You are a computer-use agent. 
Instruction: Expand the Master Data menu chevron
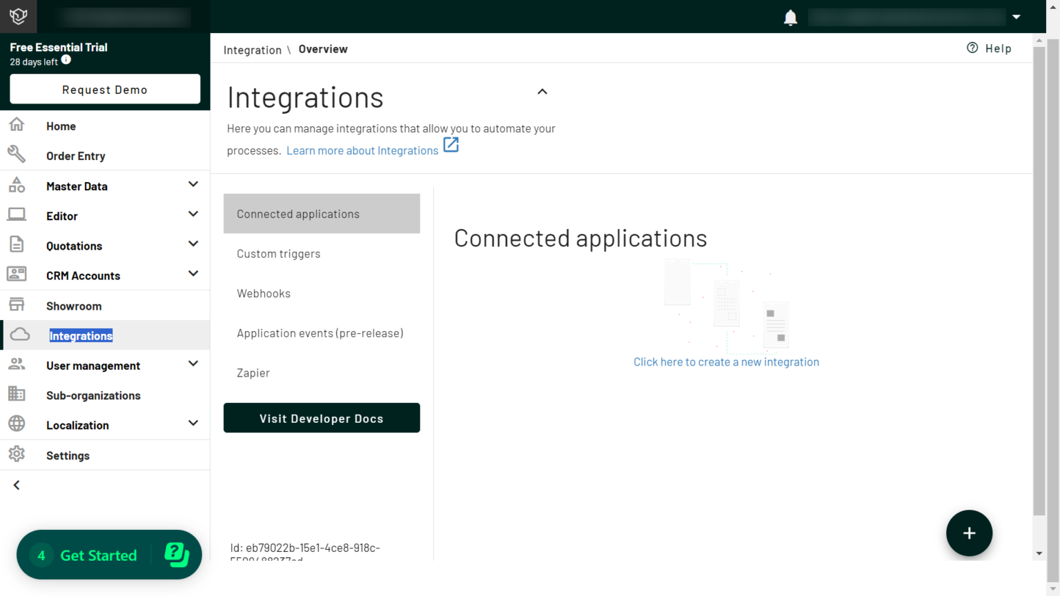click(x=193, y=185)
